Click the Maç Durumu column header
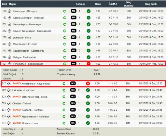 [x=129, y=4]
